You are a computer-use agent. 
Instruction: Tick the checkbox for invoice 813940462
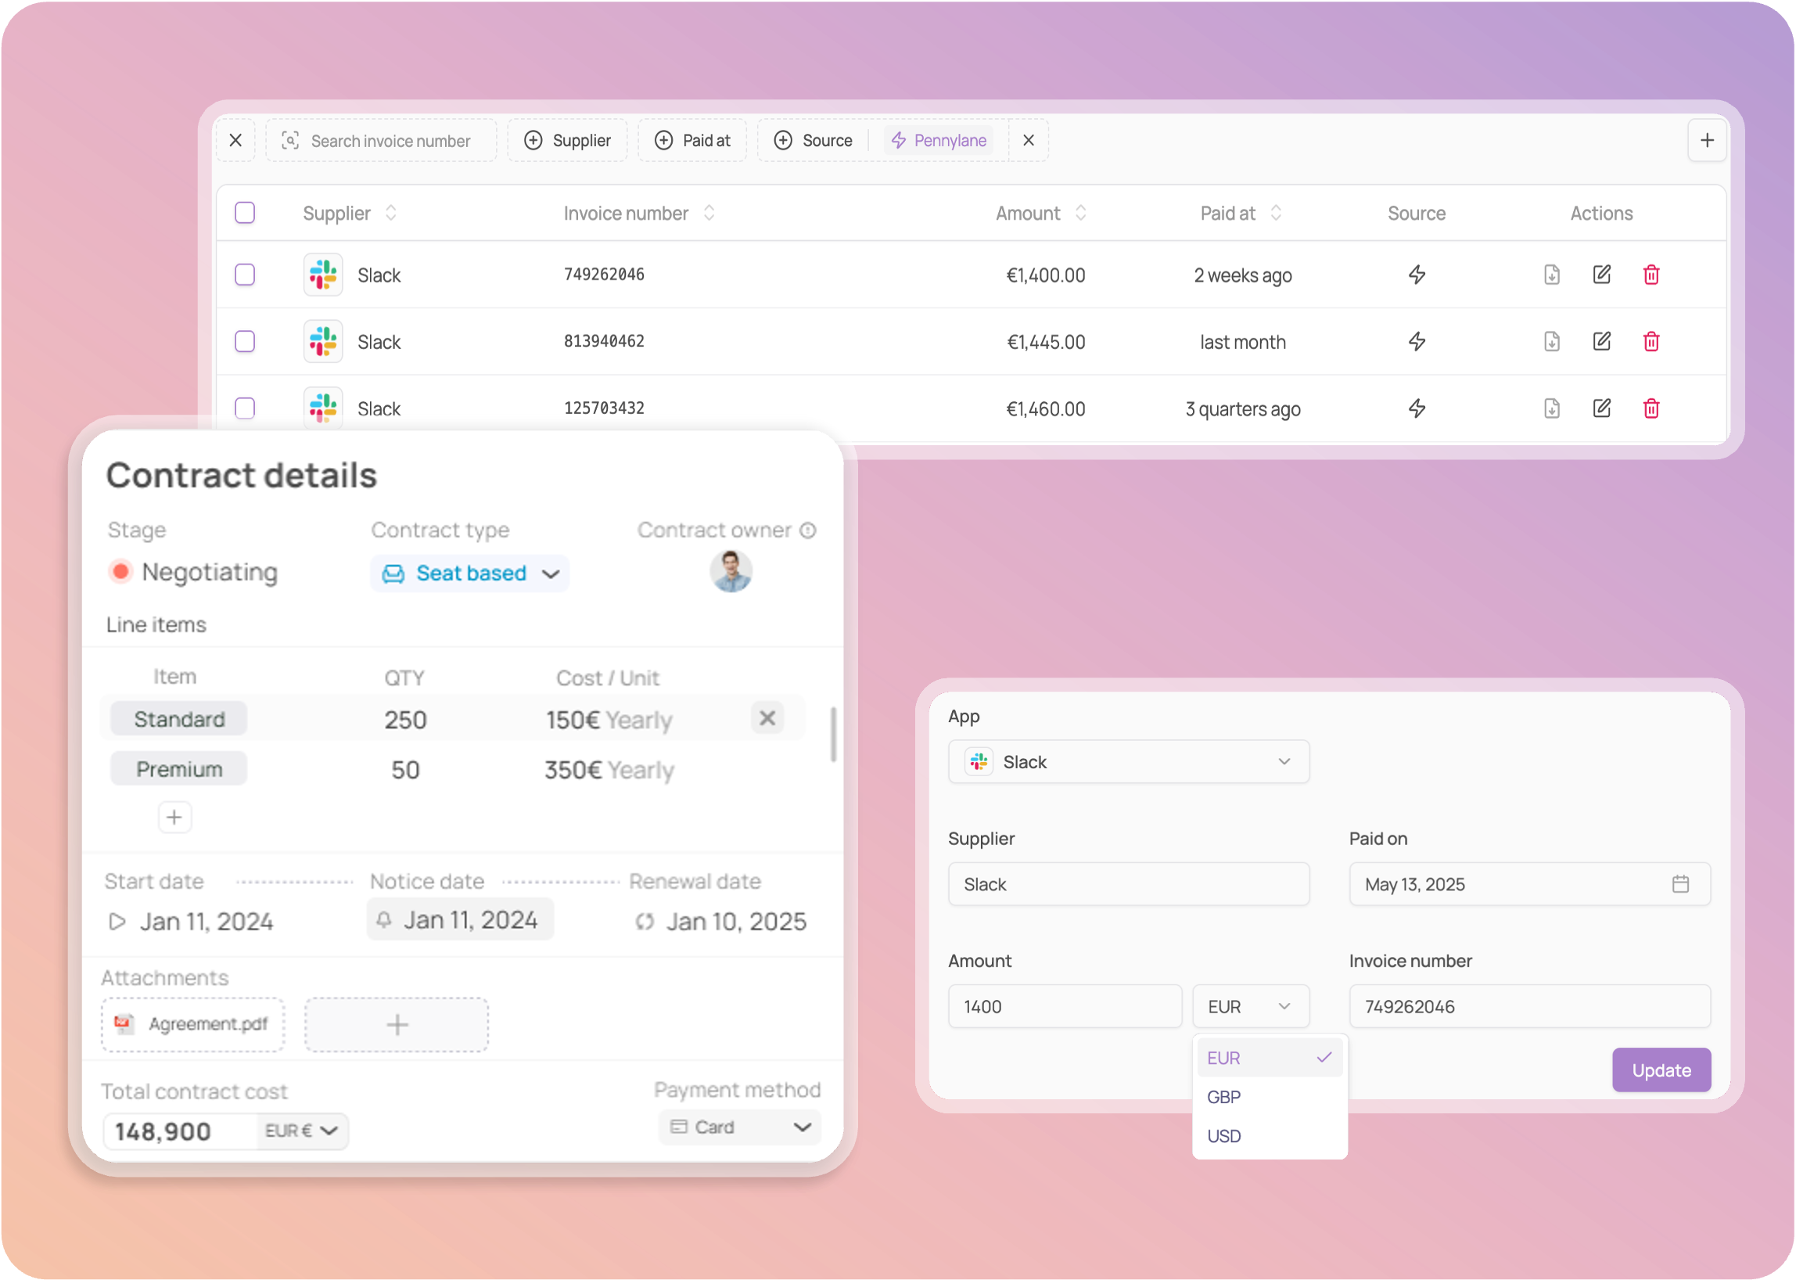click(245, 341)
